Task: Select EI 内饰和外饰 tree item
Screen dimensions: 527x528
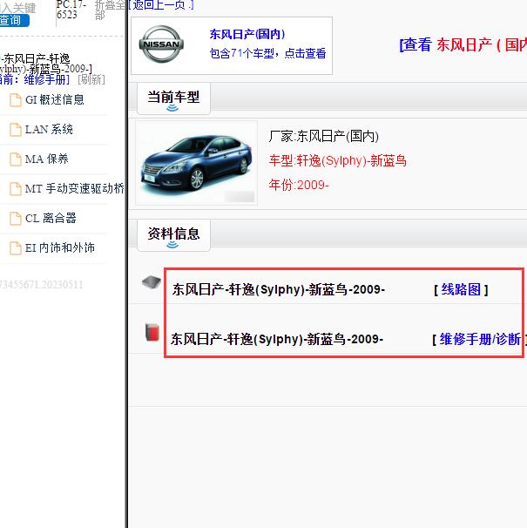Action: [x=60, y=248]
